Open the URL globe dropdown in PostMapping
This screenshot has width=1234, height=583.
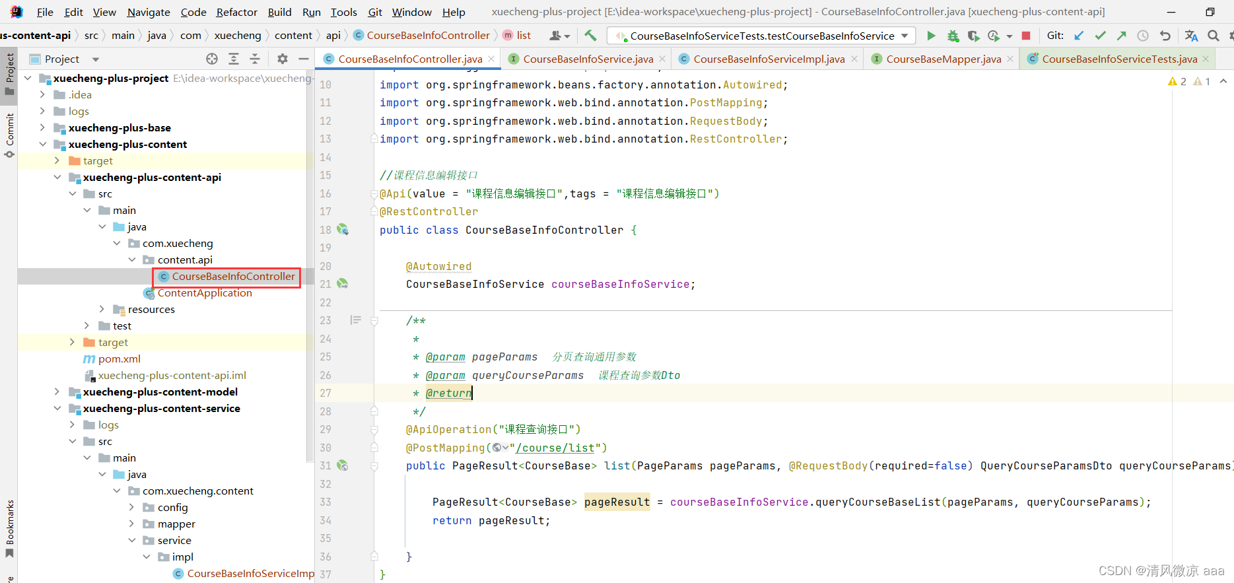501,448
